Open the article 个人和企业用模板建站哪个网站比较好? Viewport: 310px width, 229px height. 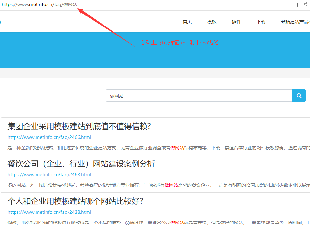point(75,201)
